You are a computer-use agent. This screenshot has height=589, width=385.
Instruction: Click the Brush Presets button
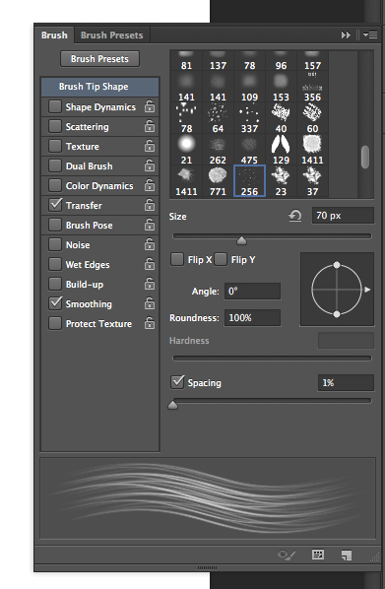pos(99,59)
